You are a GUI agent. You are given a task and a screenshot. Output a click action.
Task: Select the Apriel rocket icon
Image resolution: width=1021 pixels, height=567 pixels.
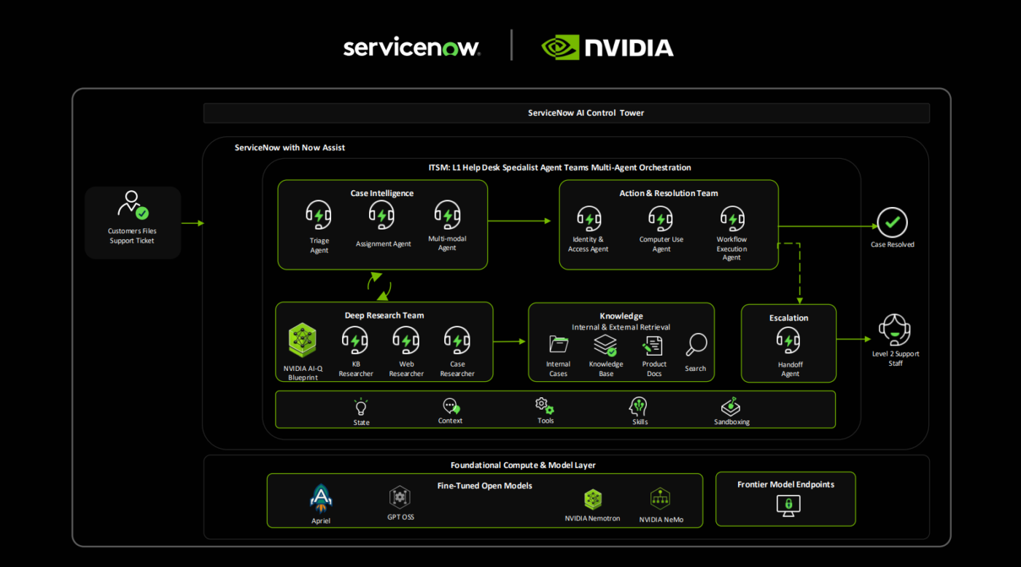321,499
